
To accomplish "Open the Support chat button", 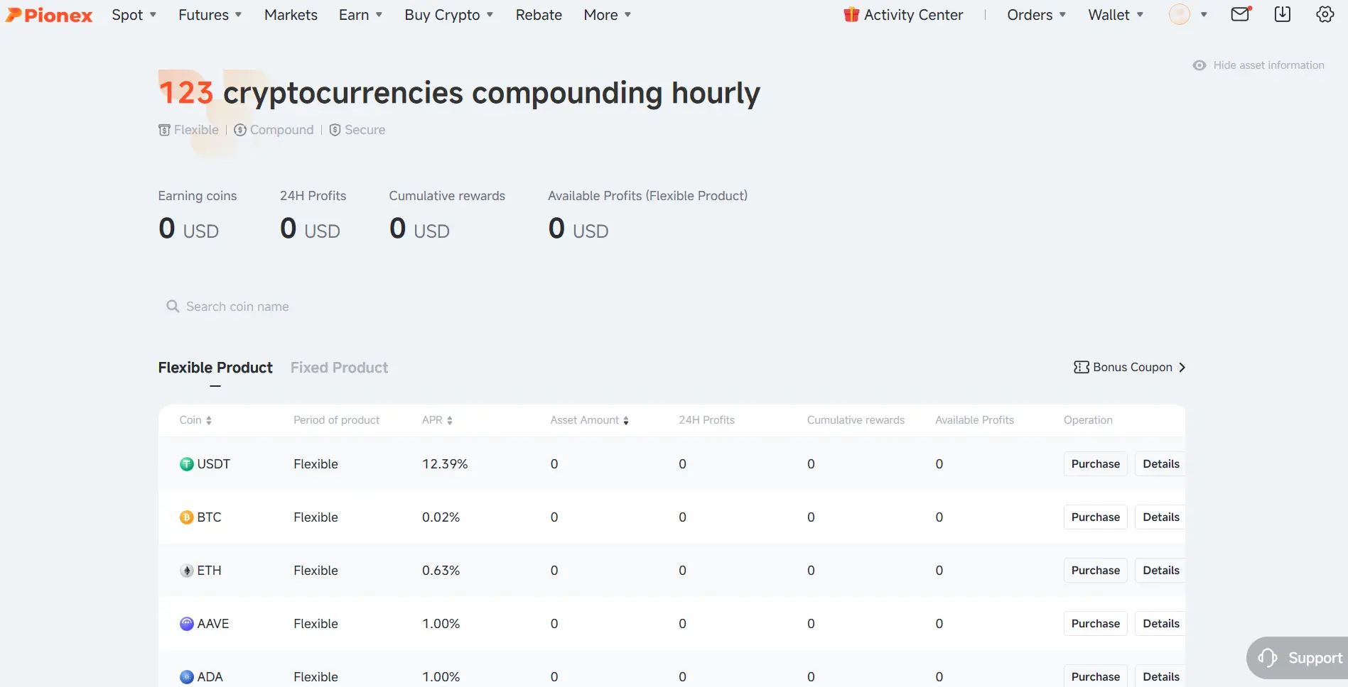I will point(1298,658).
